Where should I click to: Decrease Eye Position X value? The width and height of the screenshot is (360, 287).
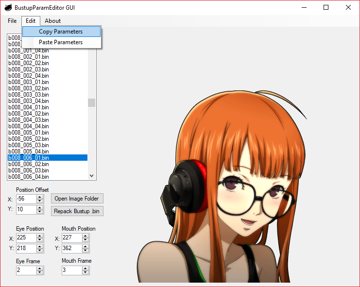40,240
